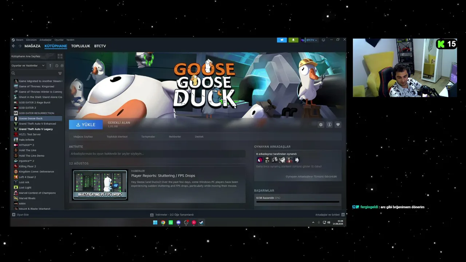Select Kingdom Come: Deliverance in library

click(x=36, y=172)
